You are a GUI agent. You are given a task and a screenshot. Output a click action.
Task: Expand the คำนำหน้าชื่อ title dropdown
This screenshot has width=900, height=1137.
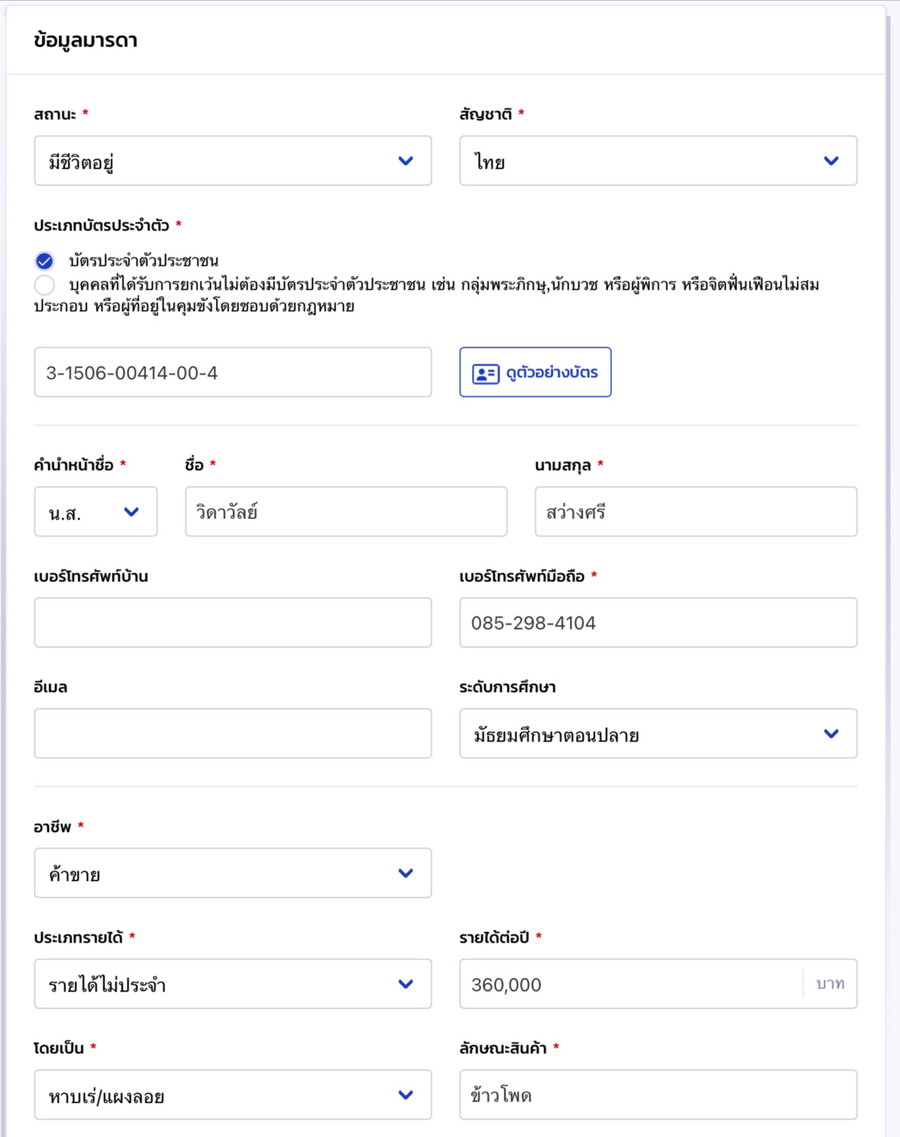(96, 512)
